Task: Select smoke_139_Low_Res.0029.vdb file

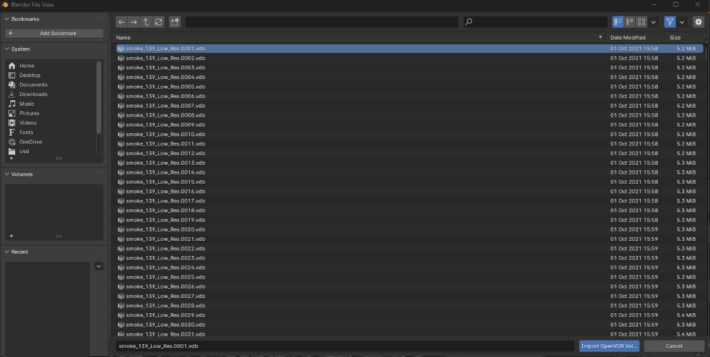Action: pos(409,315)
